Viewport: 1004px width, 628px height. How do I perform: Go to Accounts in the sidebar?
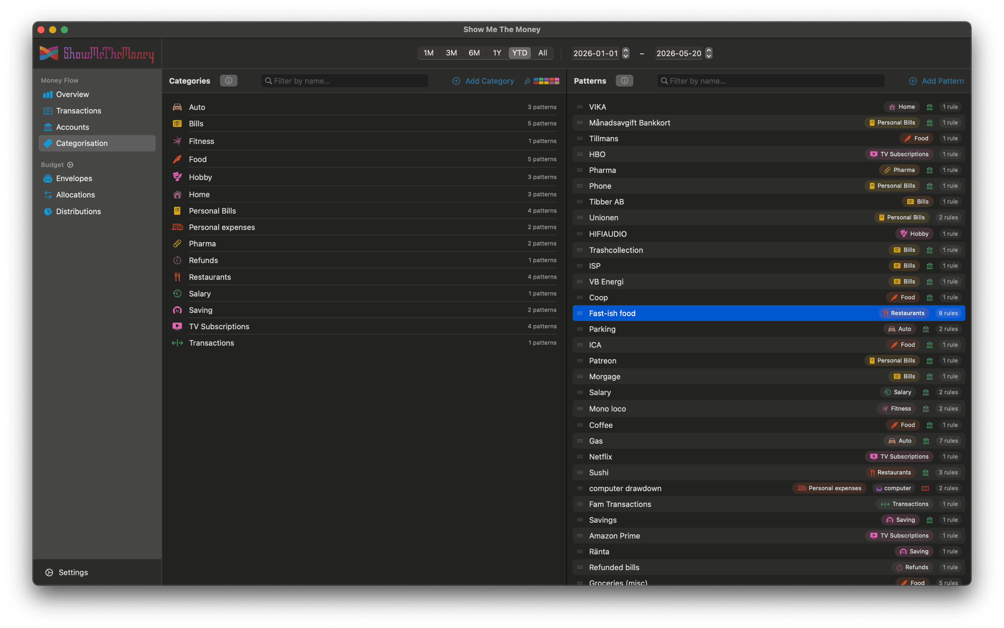pyautogui.click(x=97, y=127)
